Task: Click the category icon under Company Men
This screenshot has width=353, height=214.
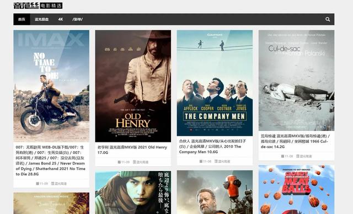Action: (216, 161)
